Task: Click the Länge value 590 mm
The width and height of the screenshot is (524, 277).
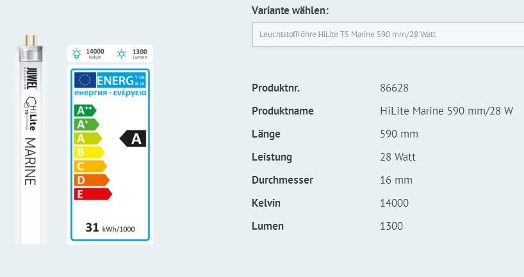Action: [399, 134]
